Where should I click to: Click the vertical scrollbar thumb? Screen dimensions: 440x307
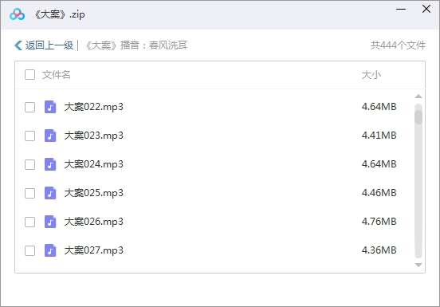(418, 117)
